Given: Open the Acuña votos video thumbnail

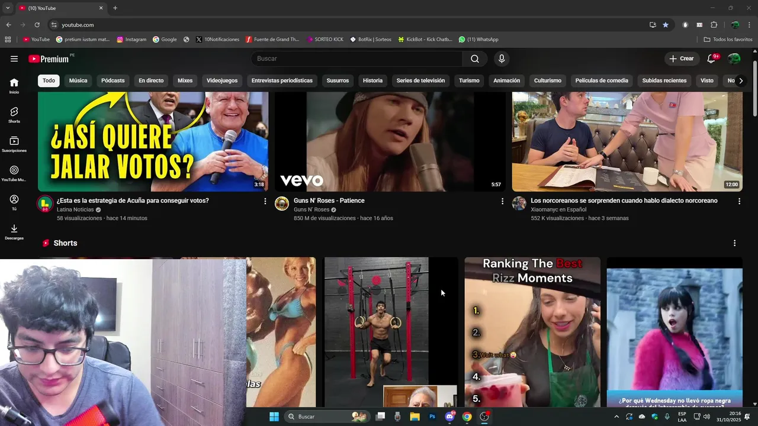Looking at the screenshot, I should click(153, 141).
